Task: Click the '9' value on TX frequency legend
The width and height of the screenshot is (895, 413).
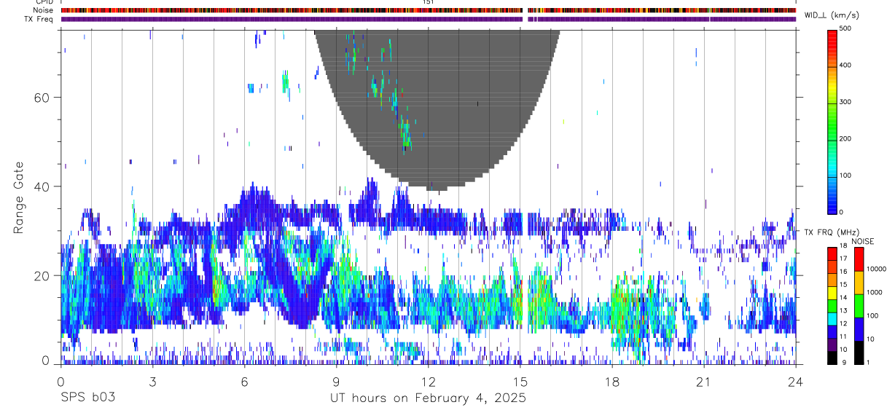Action: 843,362
